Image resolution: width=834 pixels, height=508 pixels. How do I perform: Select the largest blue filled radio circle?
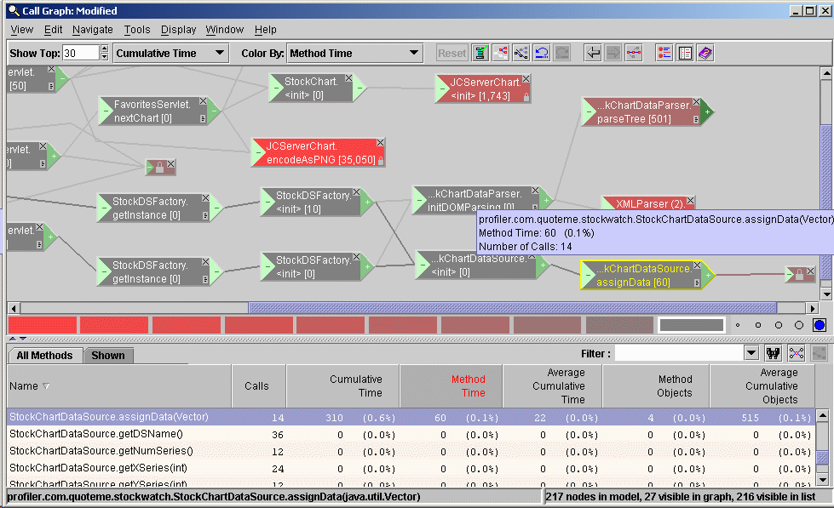click(x=819, y=325)
